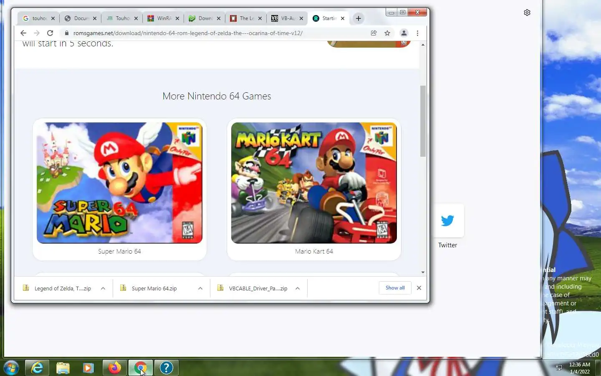Close the WinRAR tab
The height and width of the screenshot is (376, 601).
[x=177, y=18]
